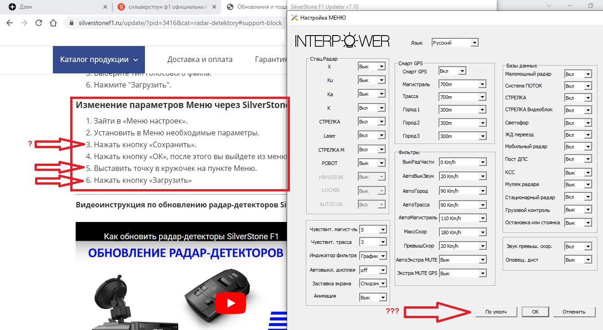Open the Маломощный радар dropdown
Viewport: 603px width, 330px height.
[x=578, y=74]
